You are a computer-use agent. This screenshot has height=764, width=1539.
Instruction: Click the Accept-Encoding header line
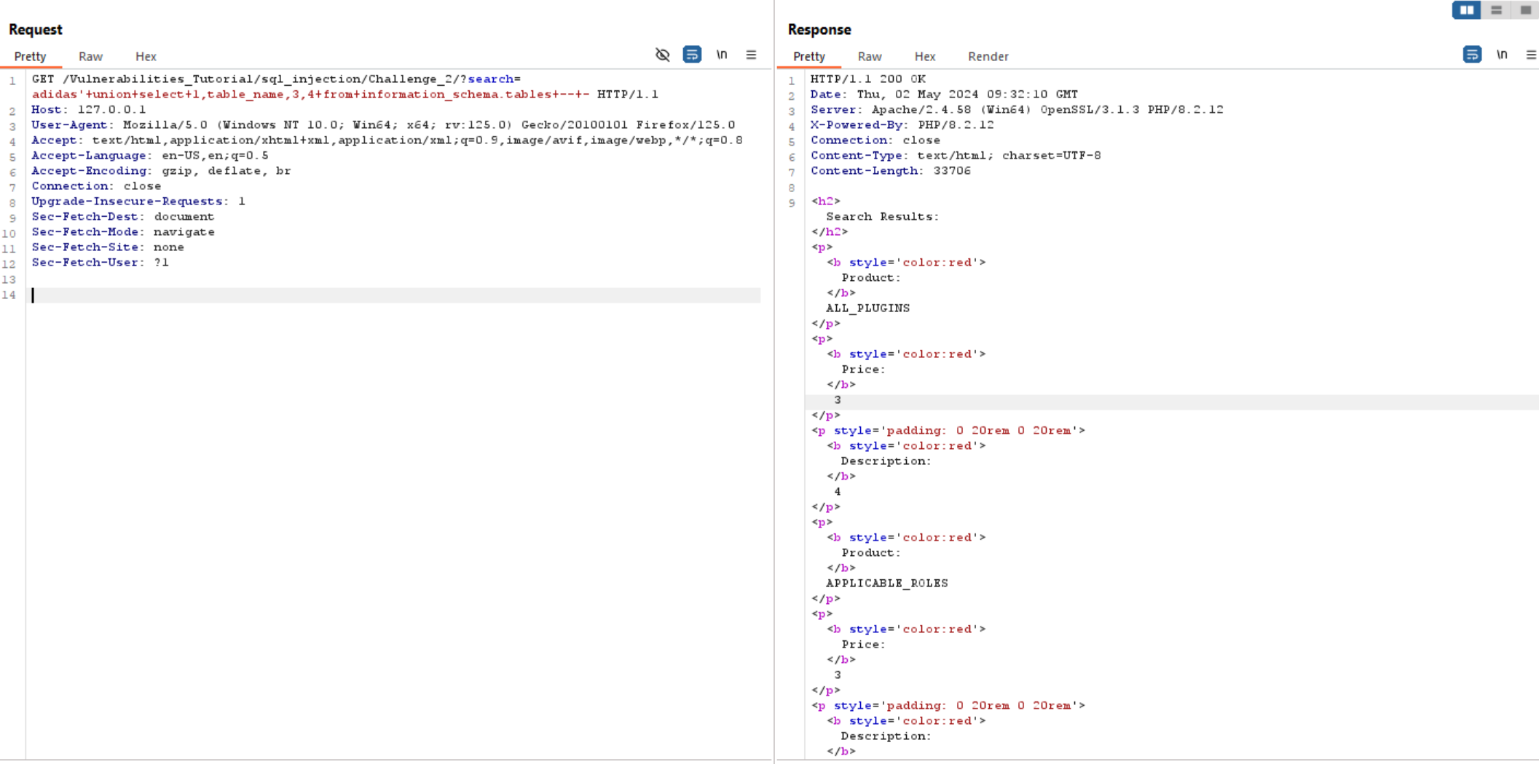click(x=161, y=171)
